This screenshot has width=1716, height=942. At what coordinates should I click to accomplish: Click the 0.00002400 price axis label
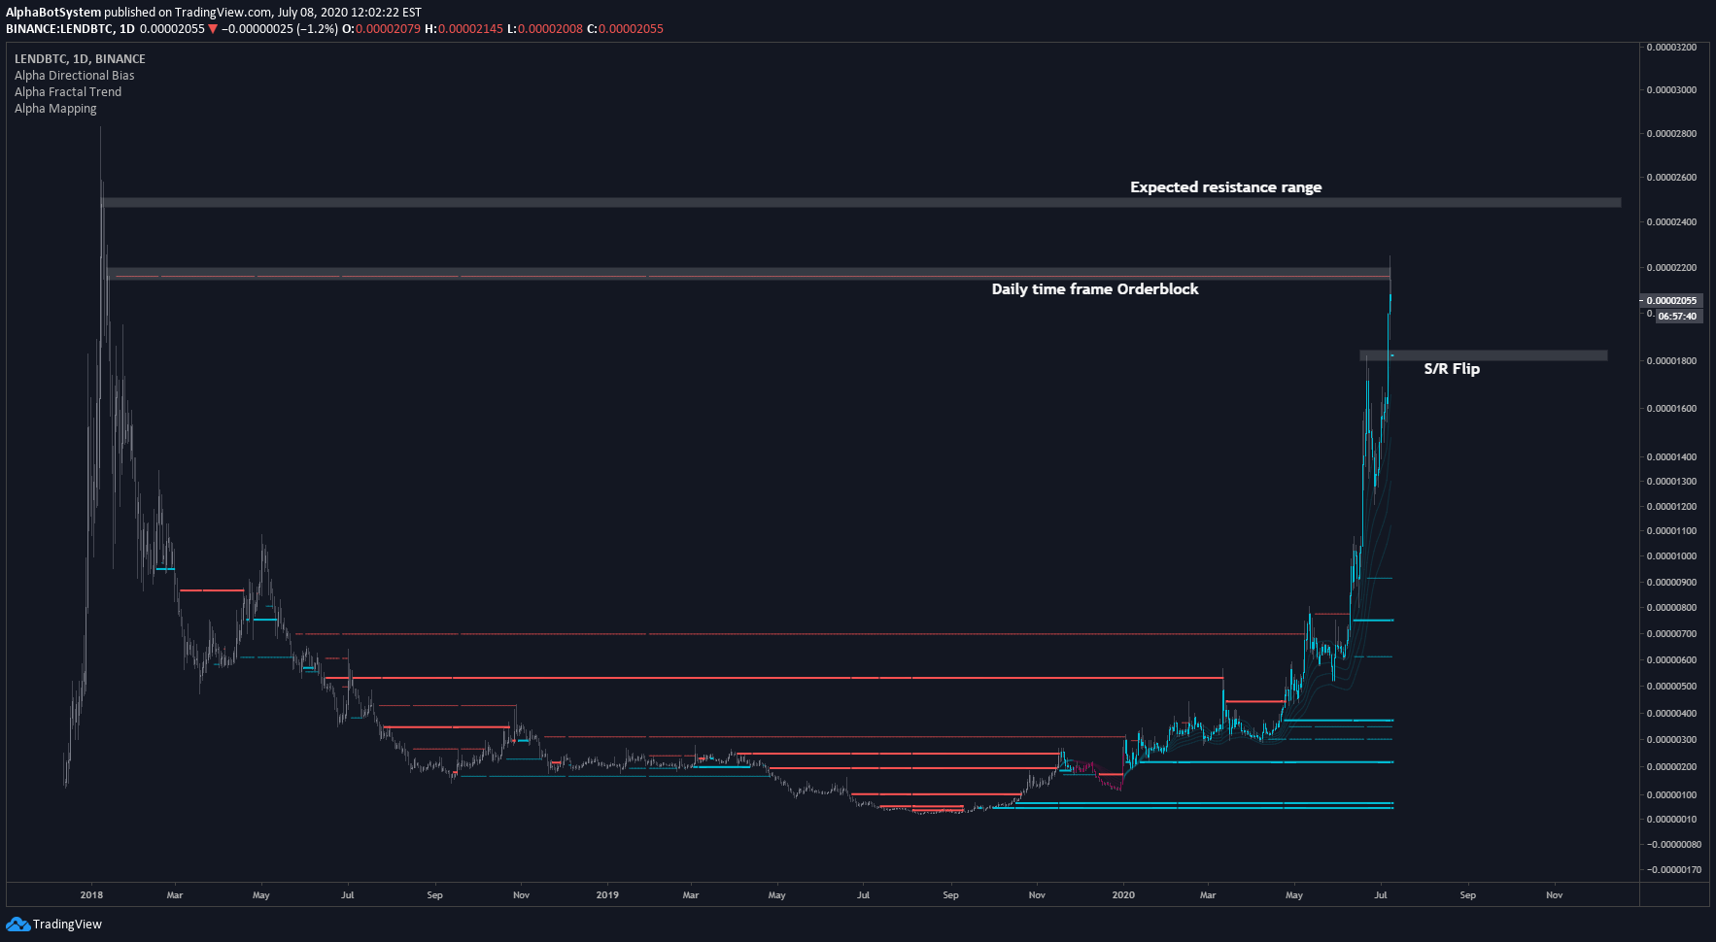pos(1671,222)
